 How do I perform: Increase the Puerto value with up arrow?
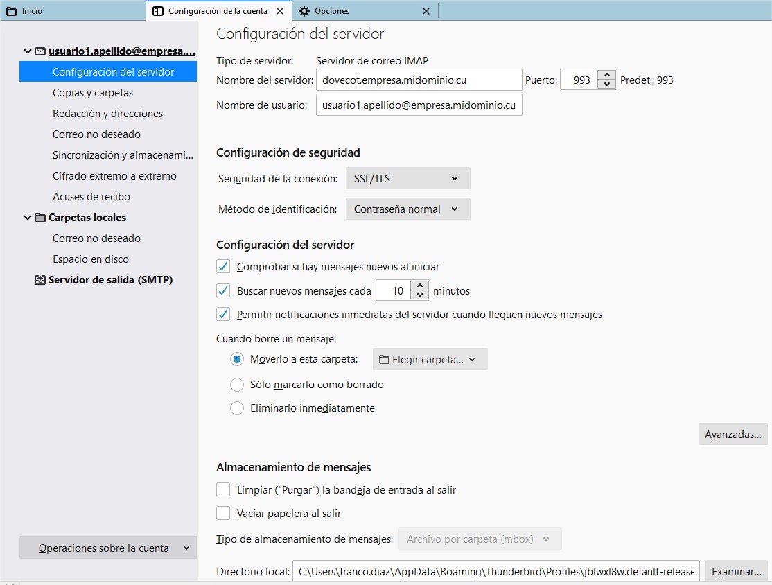(607, 75)
